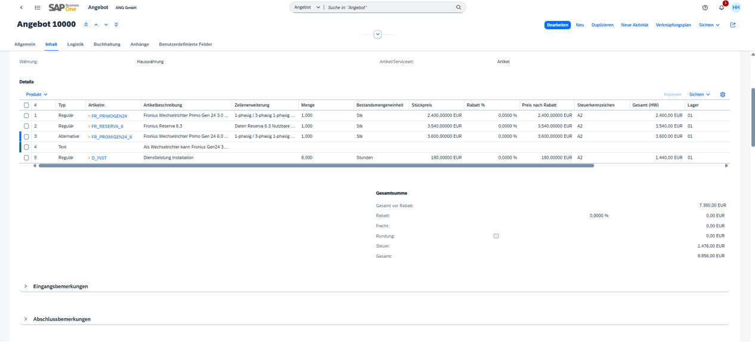The height and width of the screenshot is (342, 755).
Task: Tick checkbox for row 5 D_INST
Action: 26,158
